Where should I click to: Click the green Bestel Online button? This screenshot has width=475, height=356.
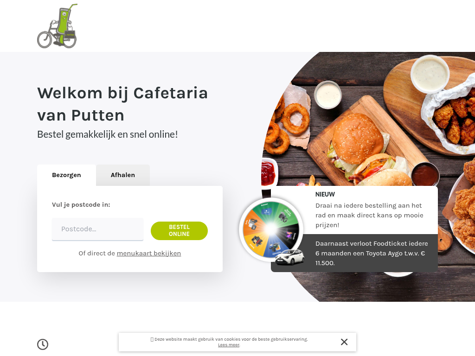tap(179, 231)
